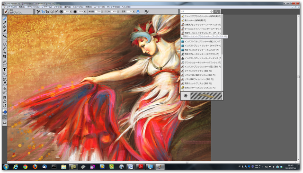Select サージェントスーパージッター search result
Screen dimensions: 303x173
[x=201, y=29]
